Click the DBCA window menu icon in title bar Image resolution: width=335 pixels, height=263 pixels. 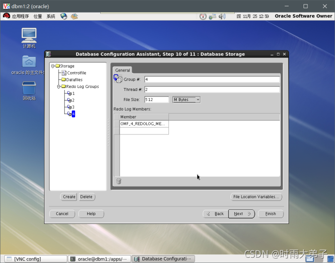[x=48, y=54]
